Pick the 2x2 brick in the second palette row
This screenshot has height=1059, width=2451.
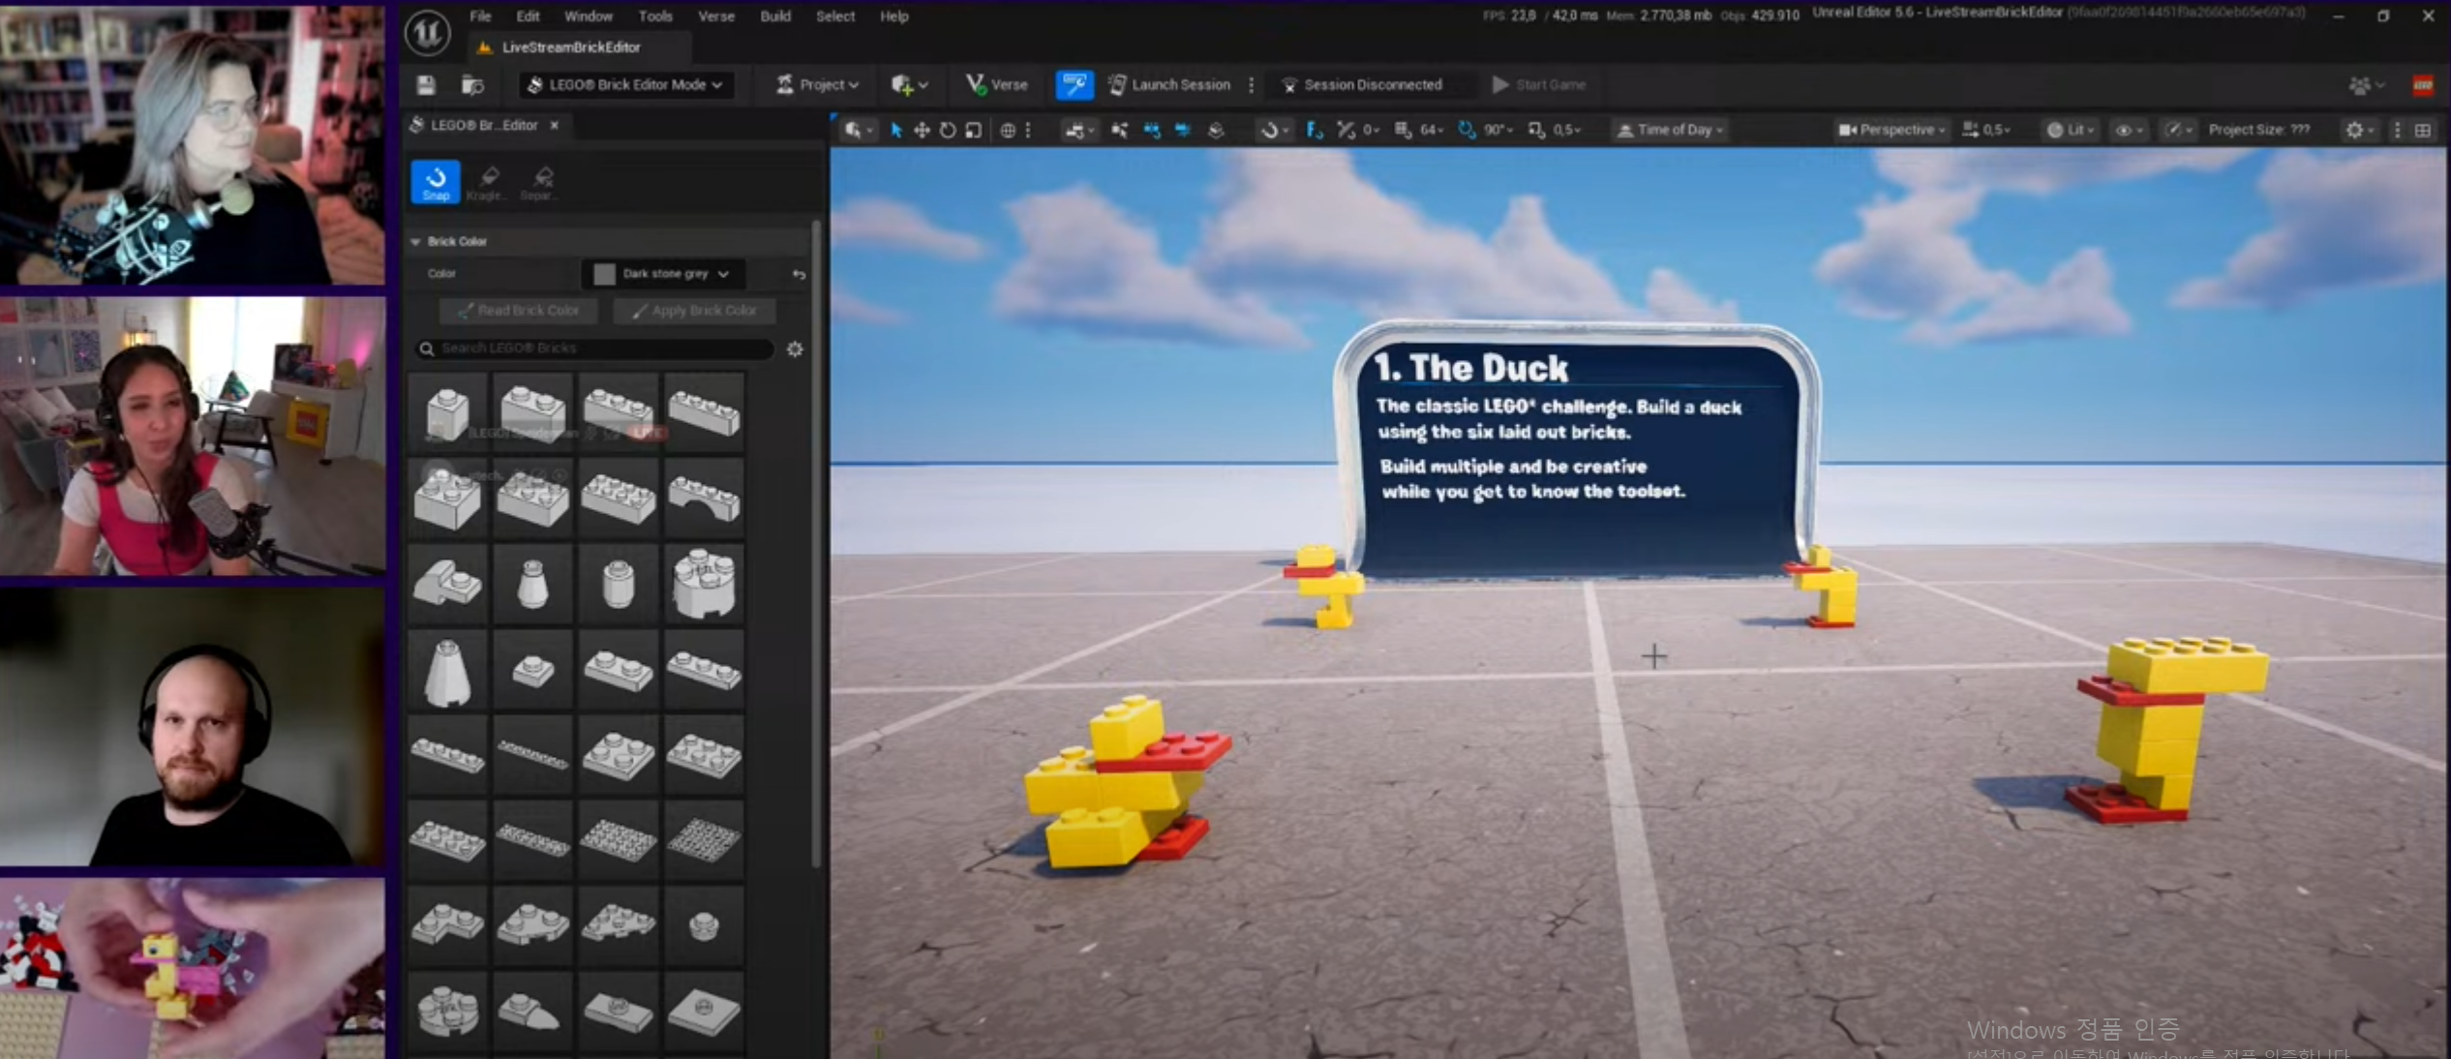(x=447, y=498)
